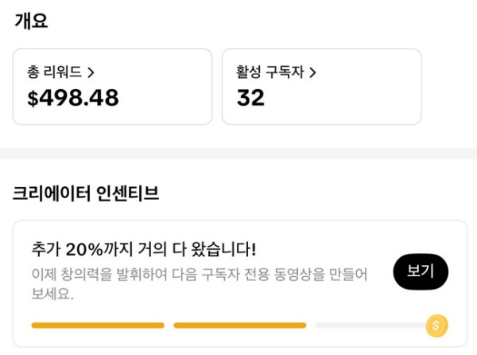The width and height of the screenshot is (477, 355).
Task: Click the second orange progress segment
Action: click(239, 325)
